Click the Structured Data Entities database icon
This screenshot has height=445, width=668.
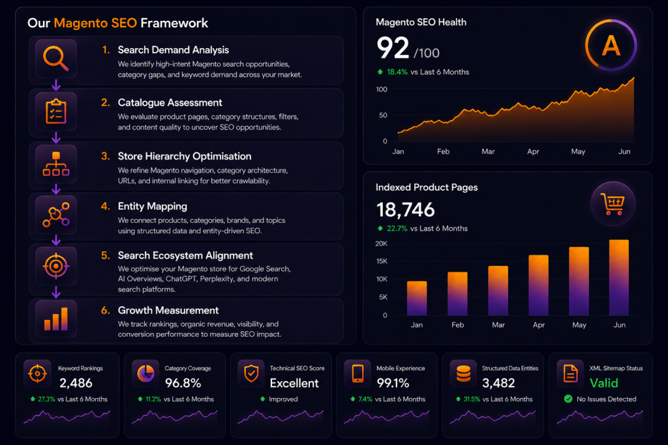tap(464, 373)
